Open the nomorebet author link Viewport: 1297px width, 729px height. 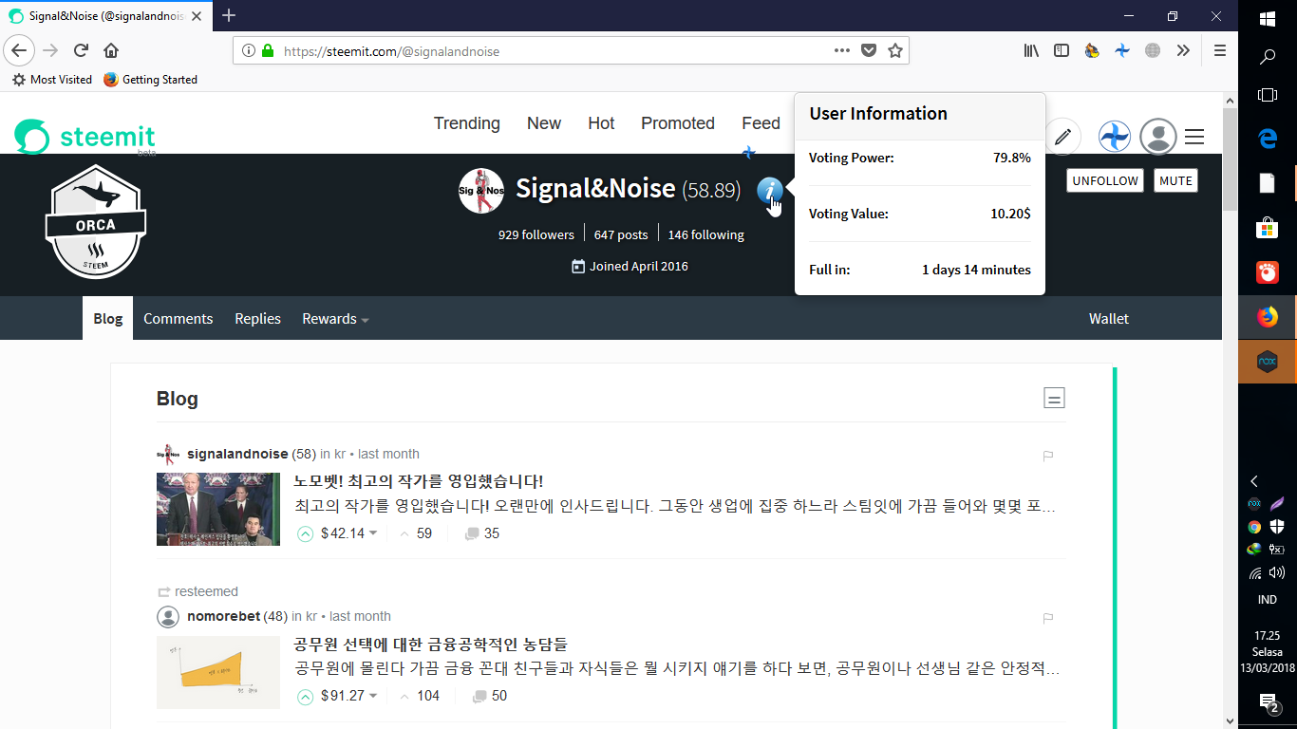pos(223,616)
